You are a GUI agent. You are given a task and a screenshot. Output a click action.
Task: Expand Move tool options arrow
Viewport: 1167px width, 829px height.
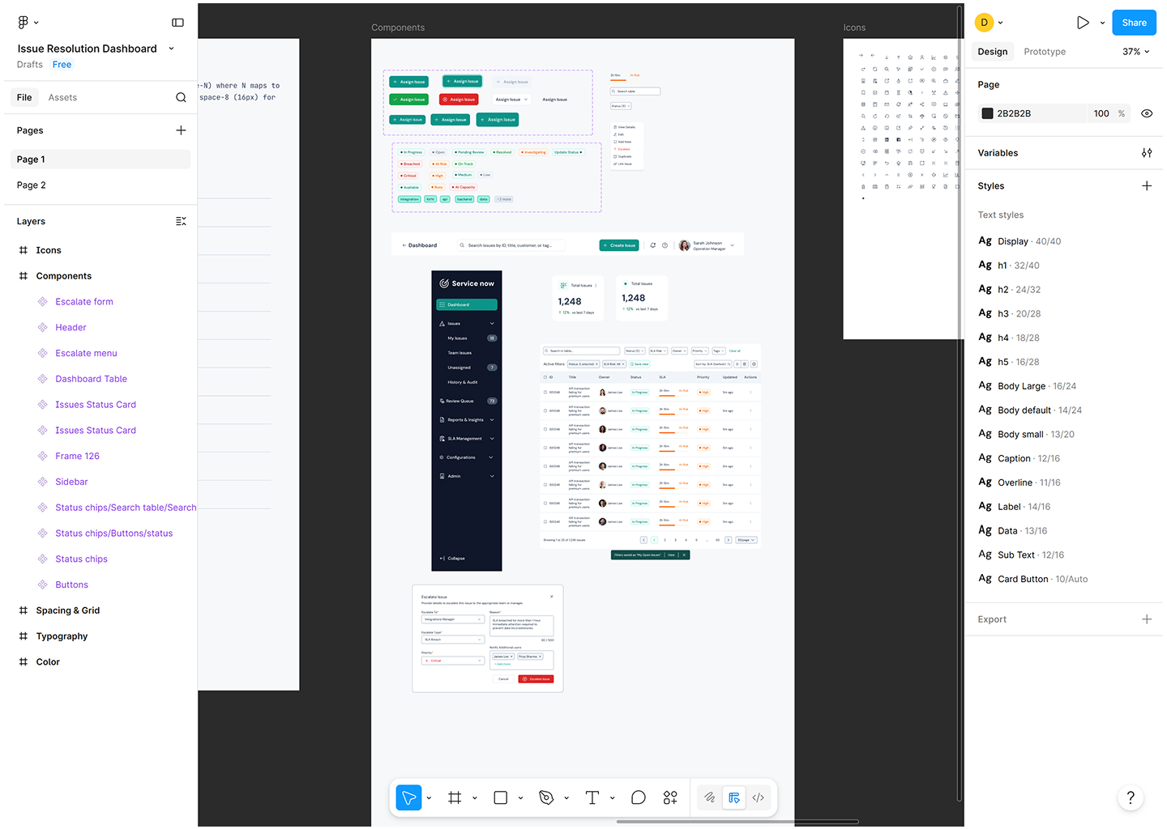click(429, 798)
